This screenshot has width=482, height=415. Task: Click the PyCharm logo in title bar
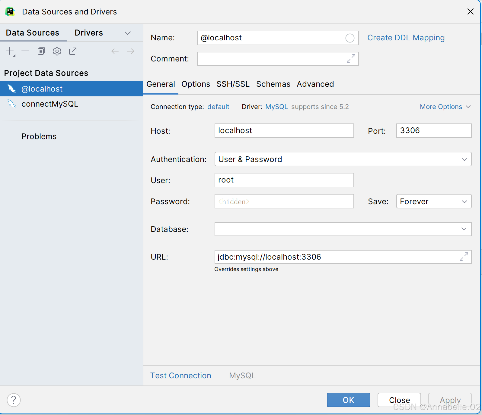(10, 11)
